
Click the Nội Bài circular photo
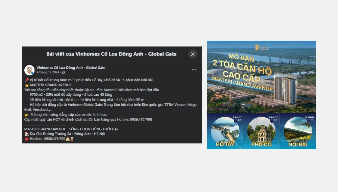pos(298,131)
